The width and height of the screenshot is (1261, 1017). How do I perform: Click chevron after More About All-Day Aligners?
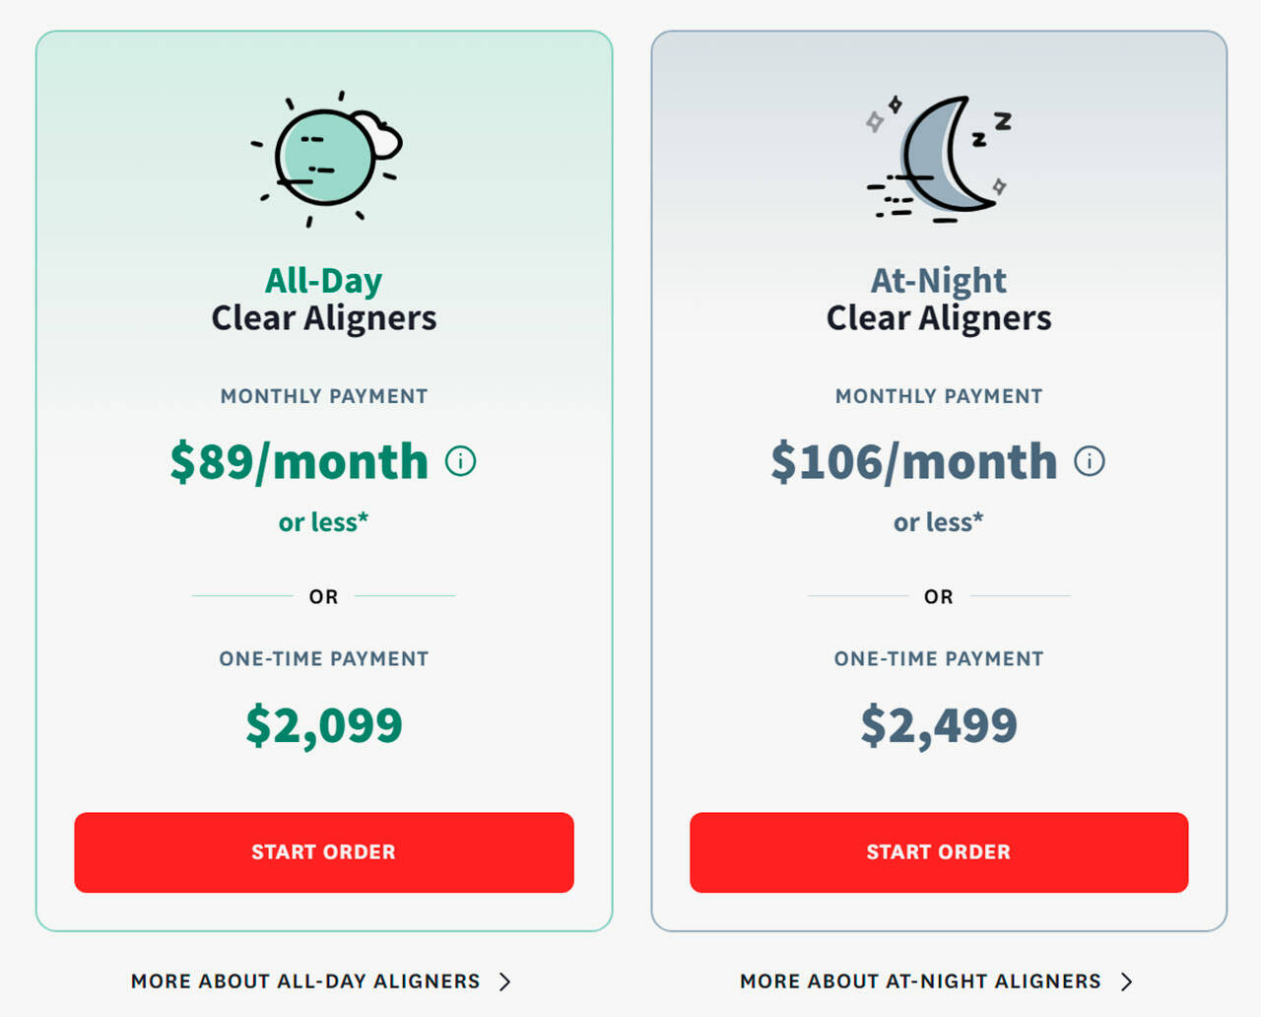(x=505, y=982)
